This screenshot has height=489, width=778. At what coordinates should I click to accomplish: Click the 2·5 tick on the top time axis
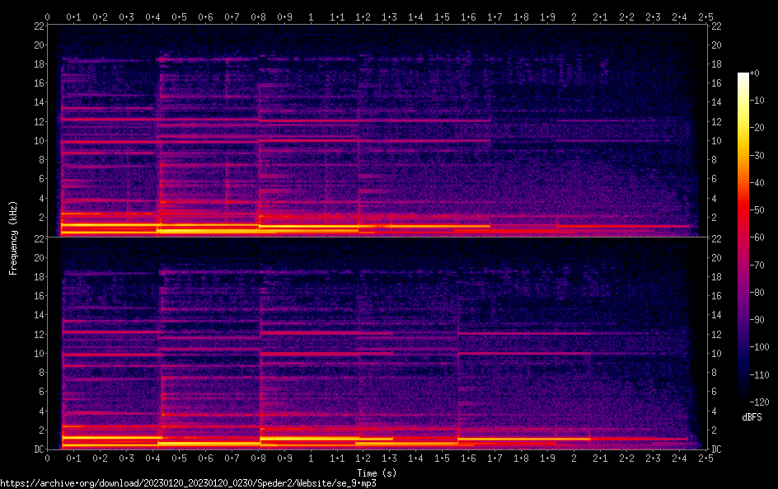(x=705, y=16)
